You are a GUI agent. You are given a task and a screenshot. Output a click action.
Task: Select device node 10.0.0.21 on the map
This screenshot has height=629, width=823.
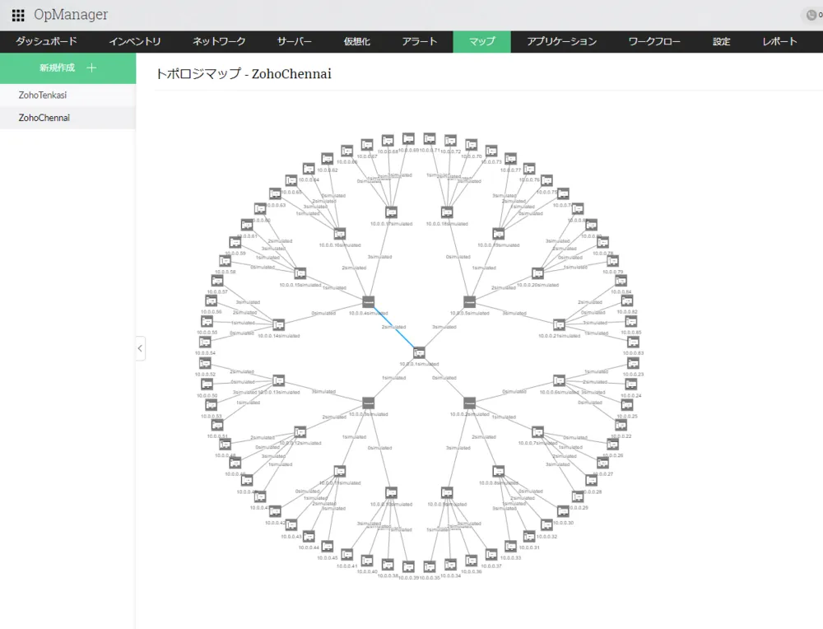pos(560,324)
